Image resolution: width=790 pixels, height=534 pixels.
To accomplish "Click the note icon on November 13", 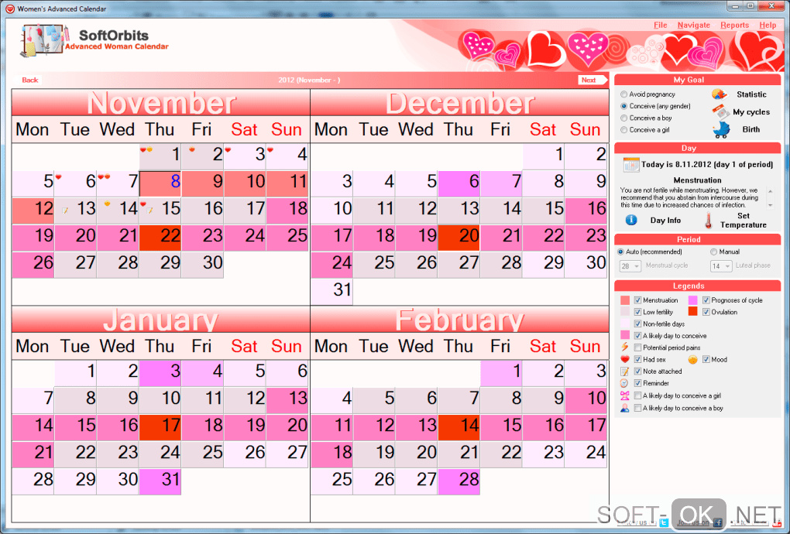I will point(64,211).
